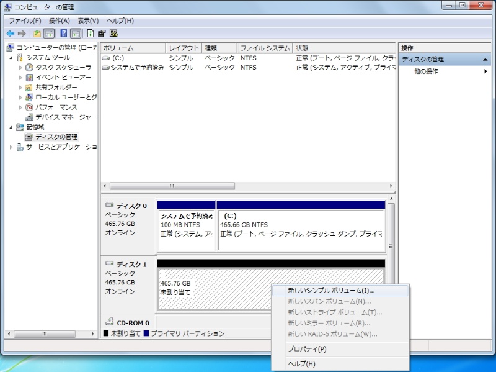Expand Services and Applications (サービスとアプリケーション) node
The width and height of the screenshot is (496, 372).
click(11, 147)
